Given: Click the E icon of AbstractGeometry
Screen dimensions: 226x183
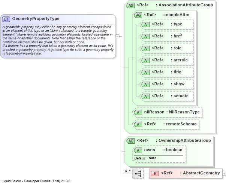Looking at the screenshot, I should coord(155,174).
